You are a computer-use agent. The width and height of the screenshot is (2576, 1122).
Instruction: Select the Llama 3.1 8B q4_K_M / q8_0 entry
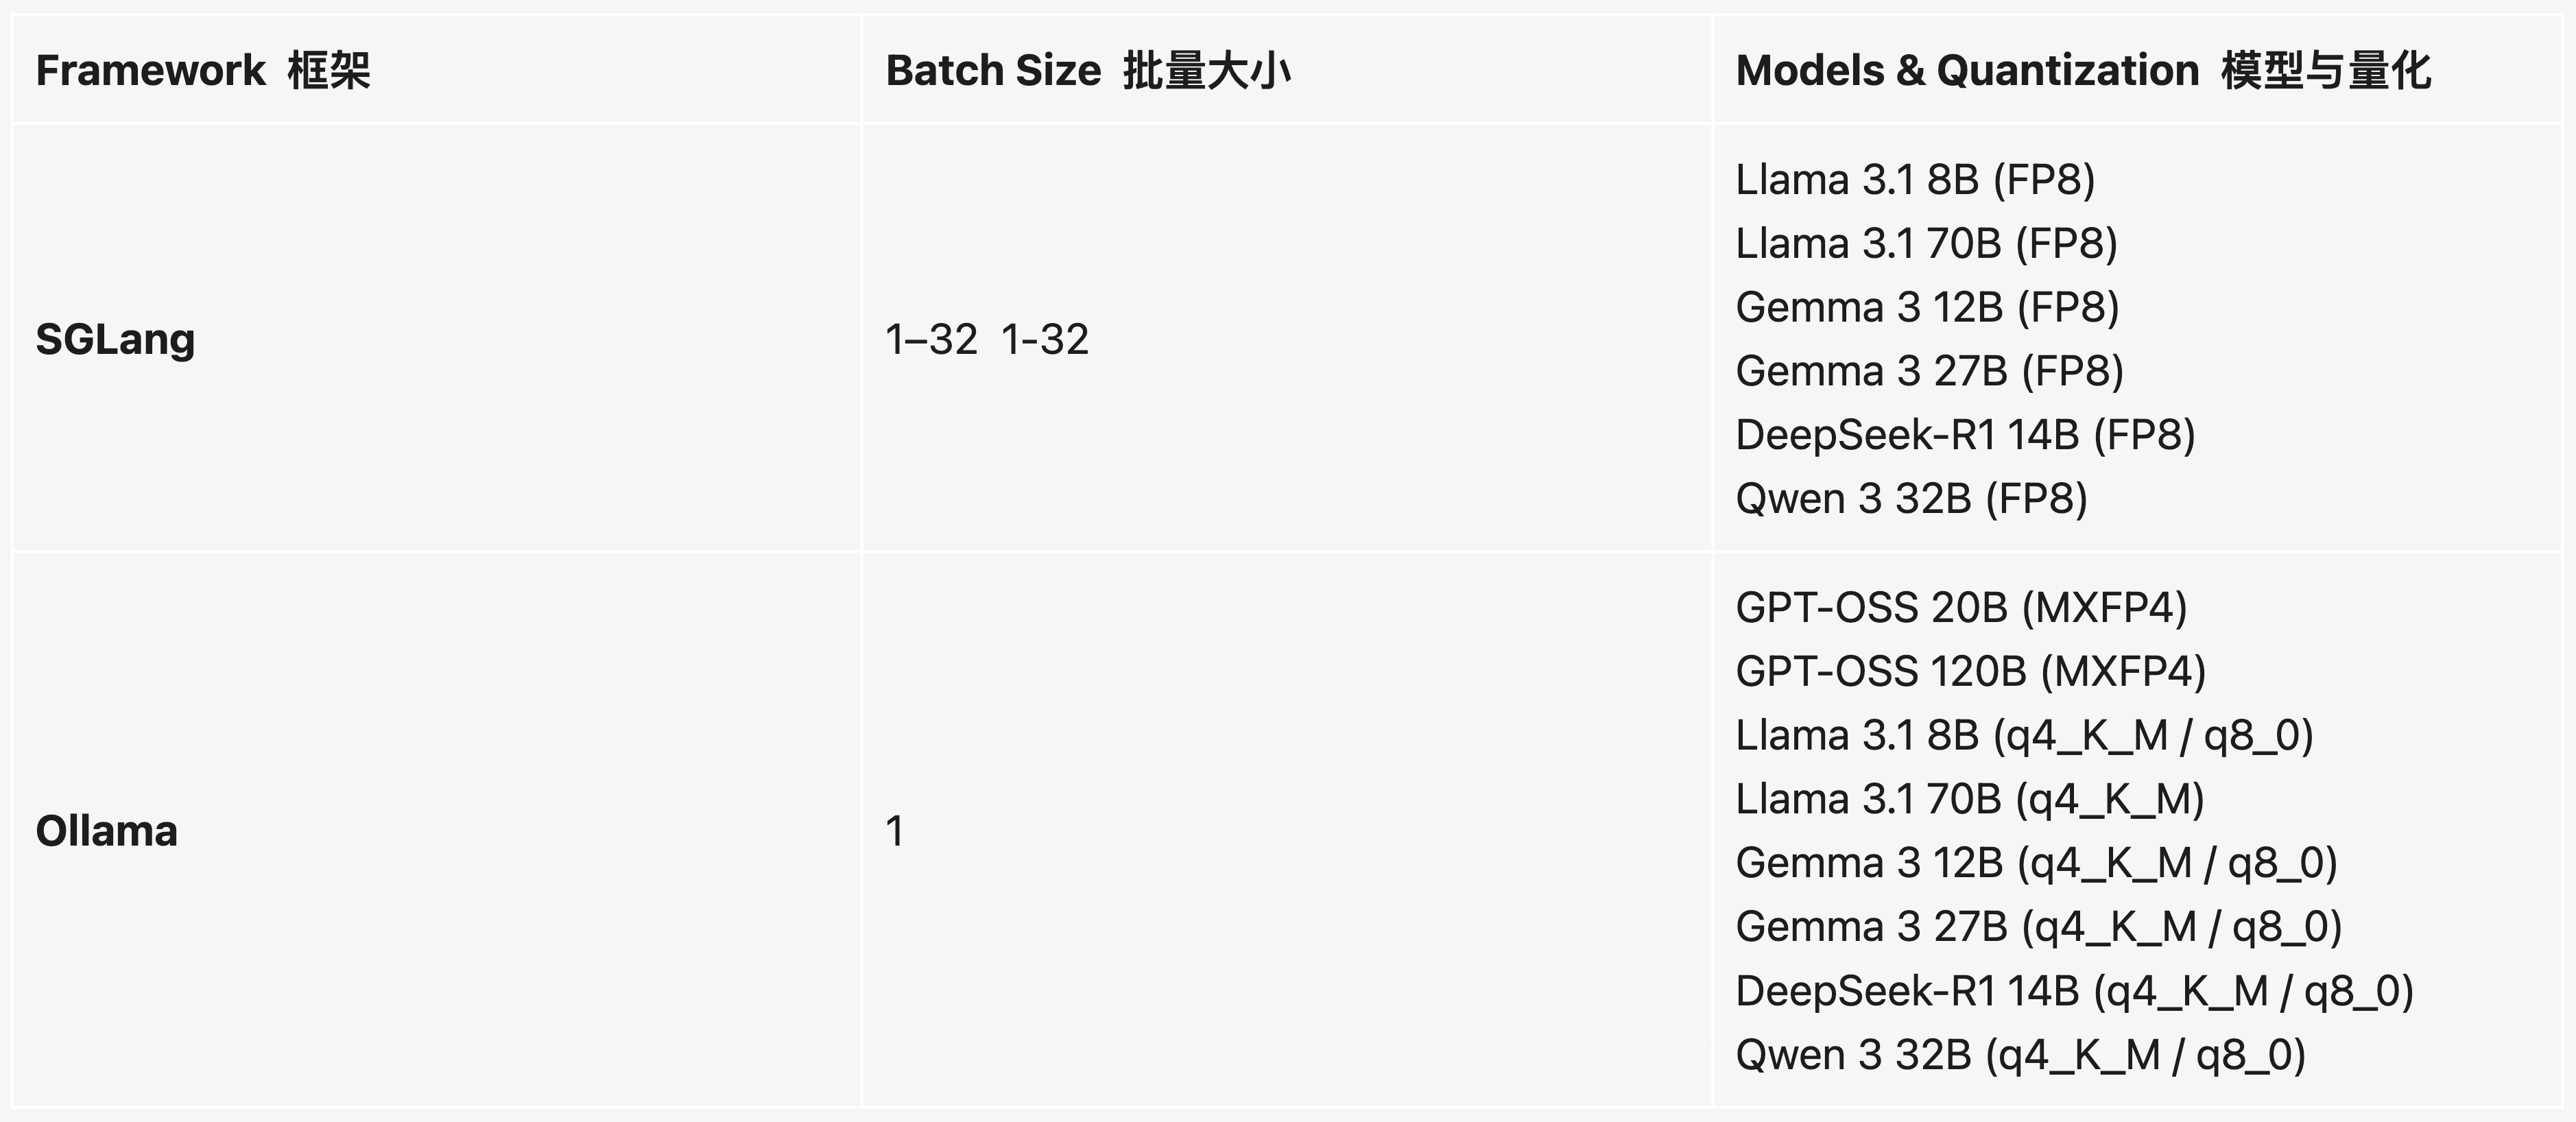click(2024, 736)
